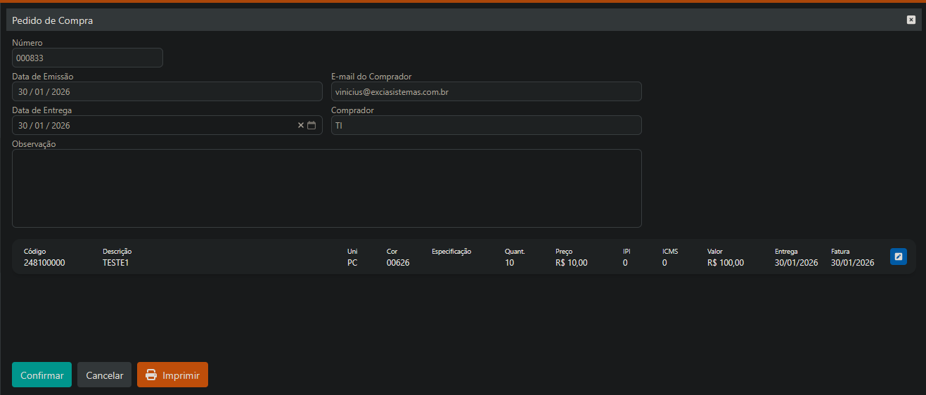Focus the E-mail do Comprador field
The height and width of the screenshot is (395, 926).
tap(486, 91)
